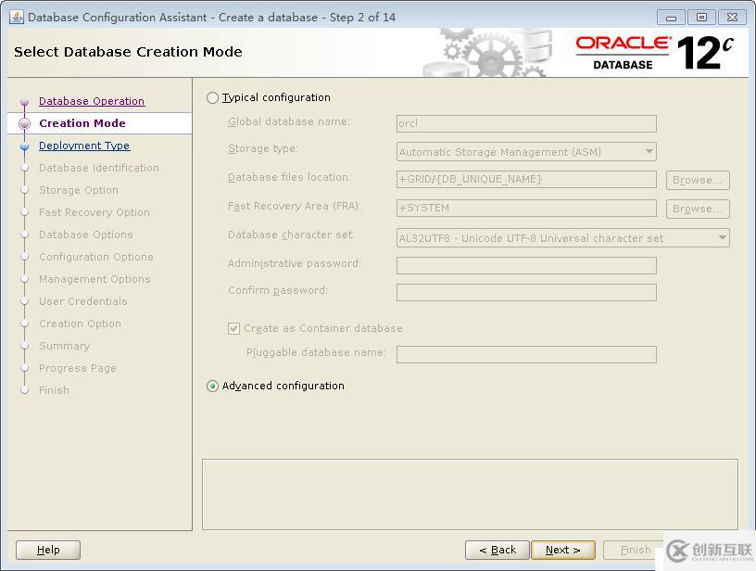Select the Typical configuration radio button
Image resolution: width=756 pixels, height=571 pixels.
(x=213, y=98)
